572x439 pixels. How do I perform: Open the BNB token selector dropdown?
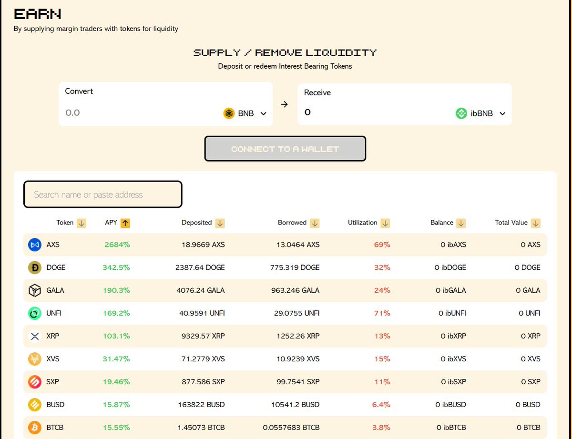(263, 113)
